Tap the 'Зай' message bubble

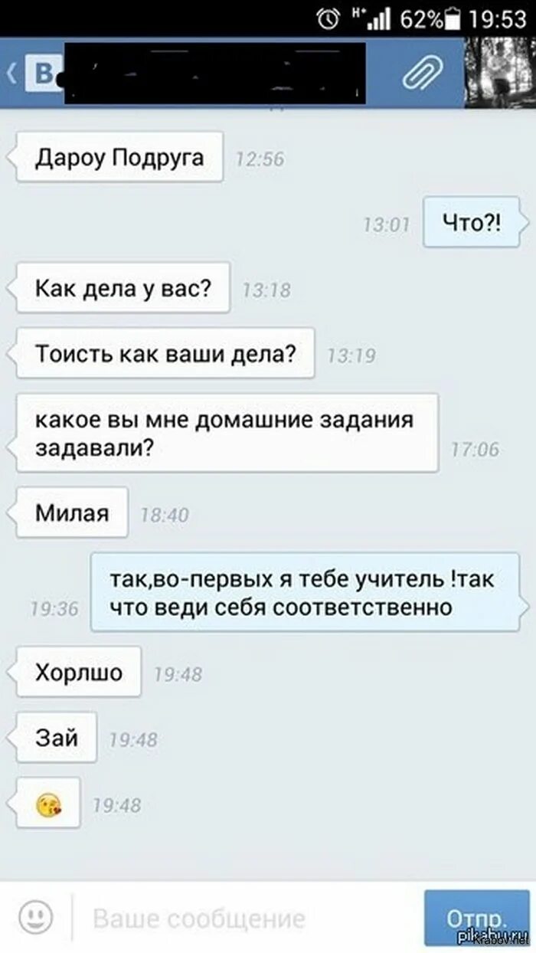(57, 738)
